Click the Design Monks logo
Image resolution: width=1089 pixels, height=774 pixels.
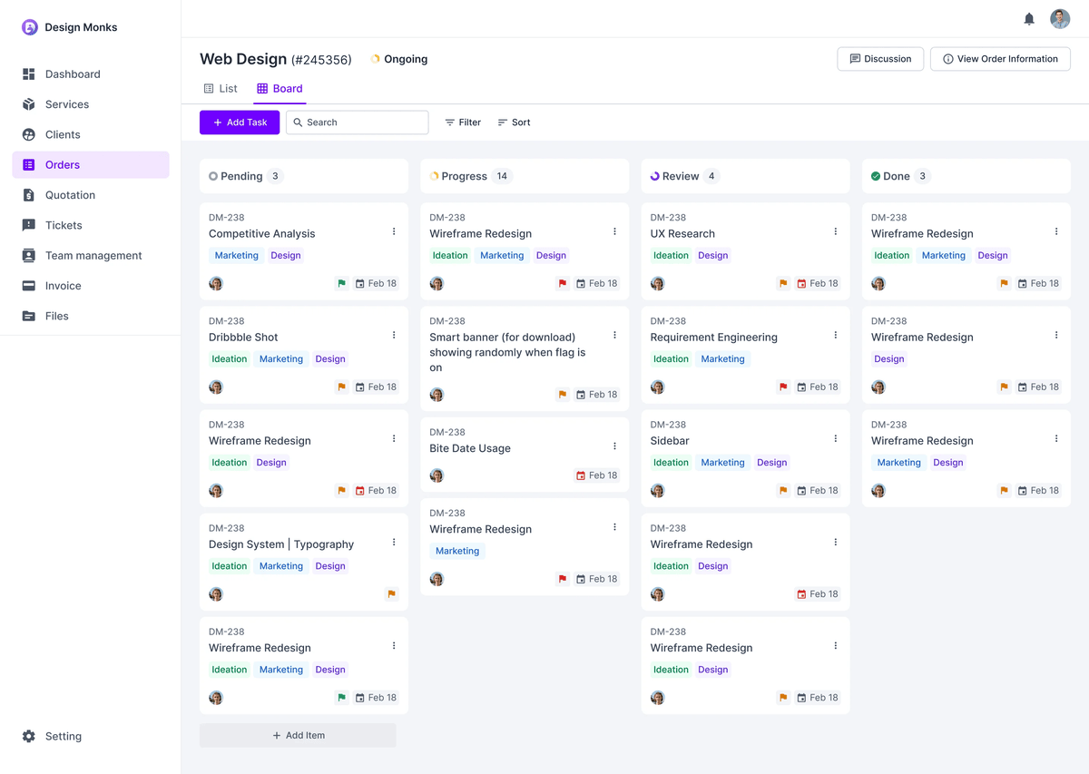[30, 27]
